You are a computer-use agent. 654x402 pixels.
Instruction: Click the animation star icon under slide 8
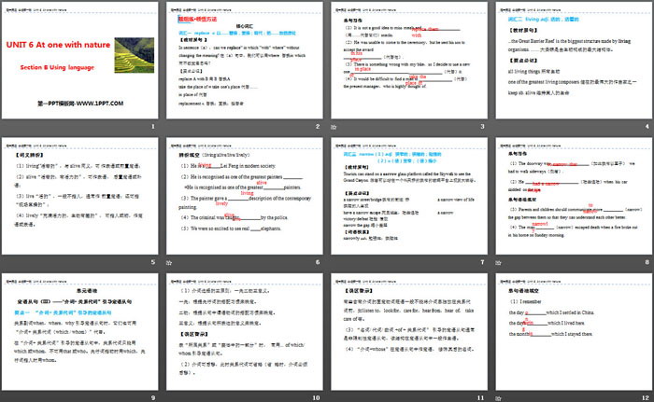[x=498, y=262]
